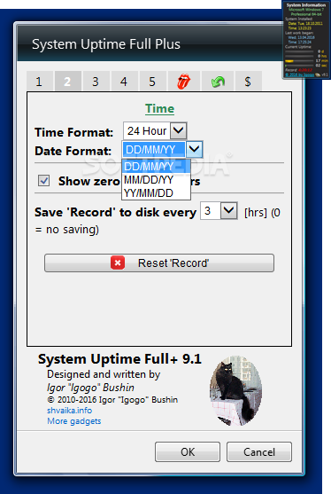
Task: Open the save interval hours dropdown
Action: (228, 211)
